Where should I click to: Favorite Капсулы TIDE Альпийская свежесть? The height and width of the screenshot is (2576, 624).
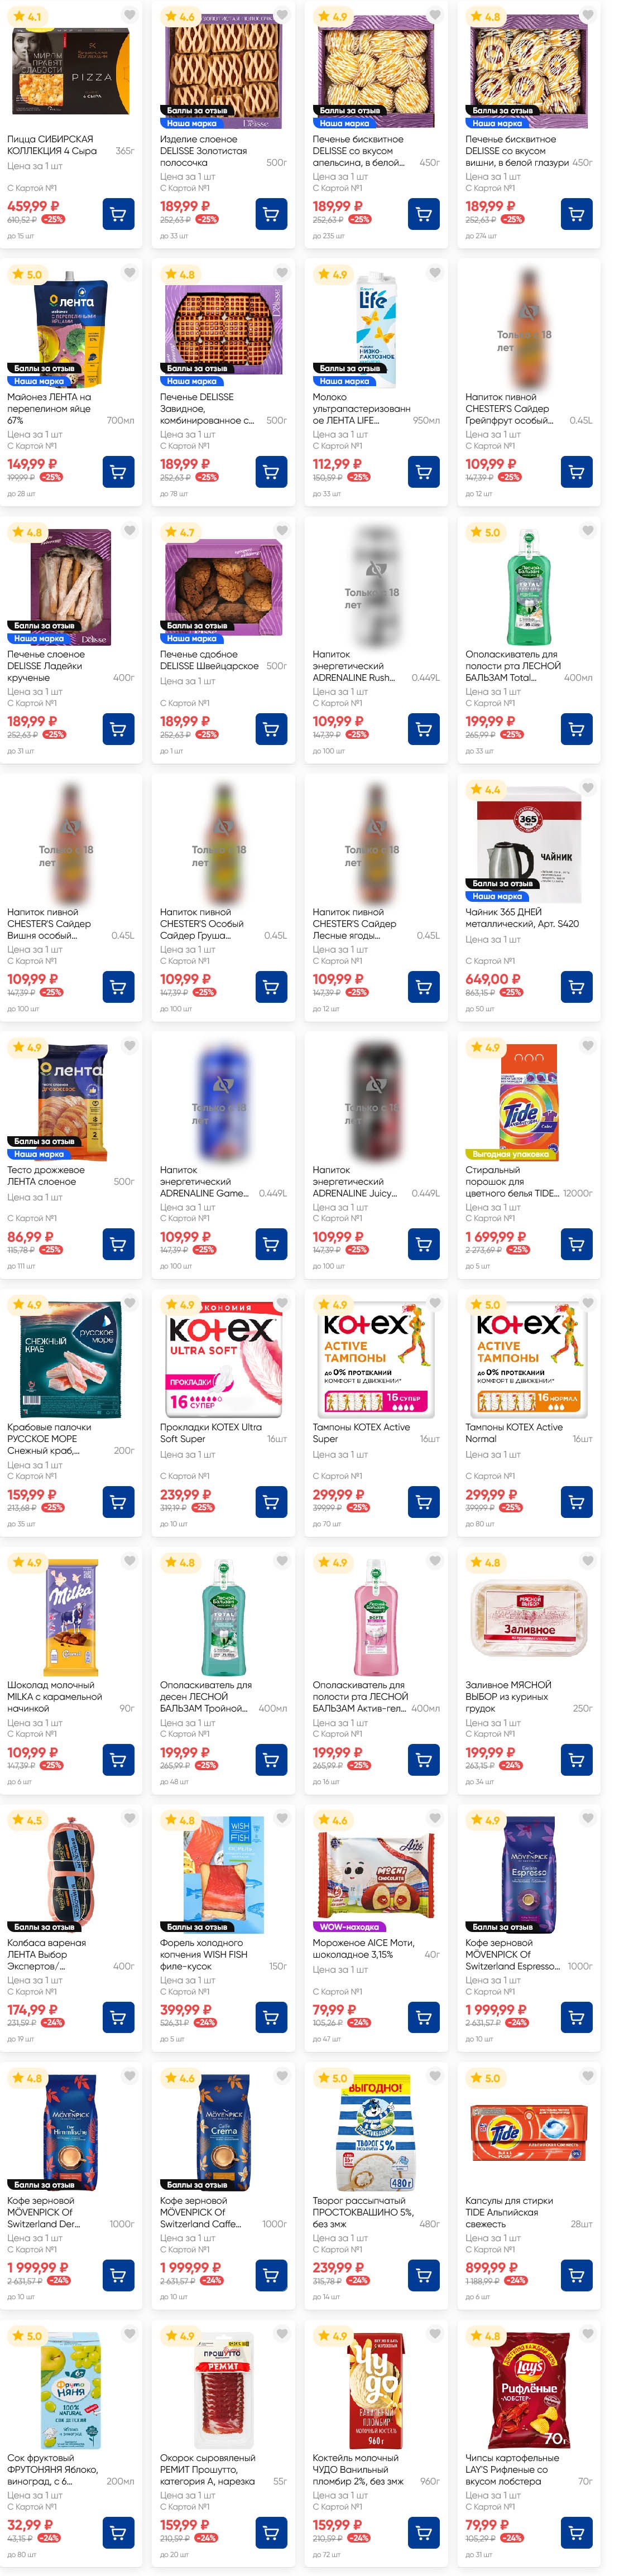tap(587, 2077)
